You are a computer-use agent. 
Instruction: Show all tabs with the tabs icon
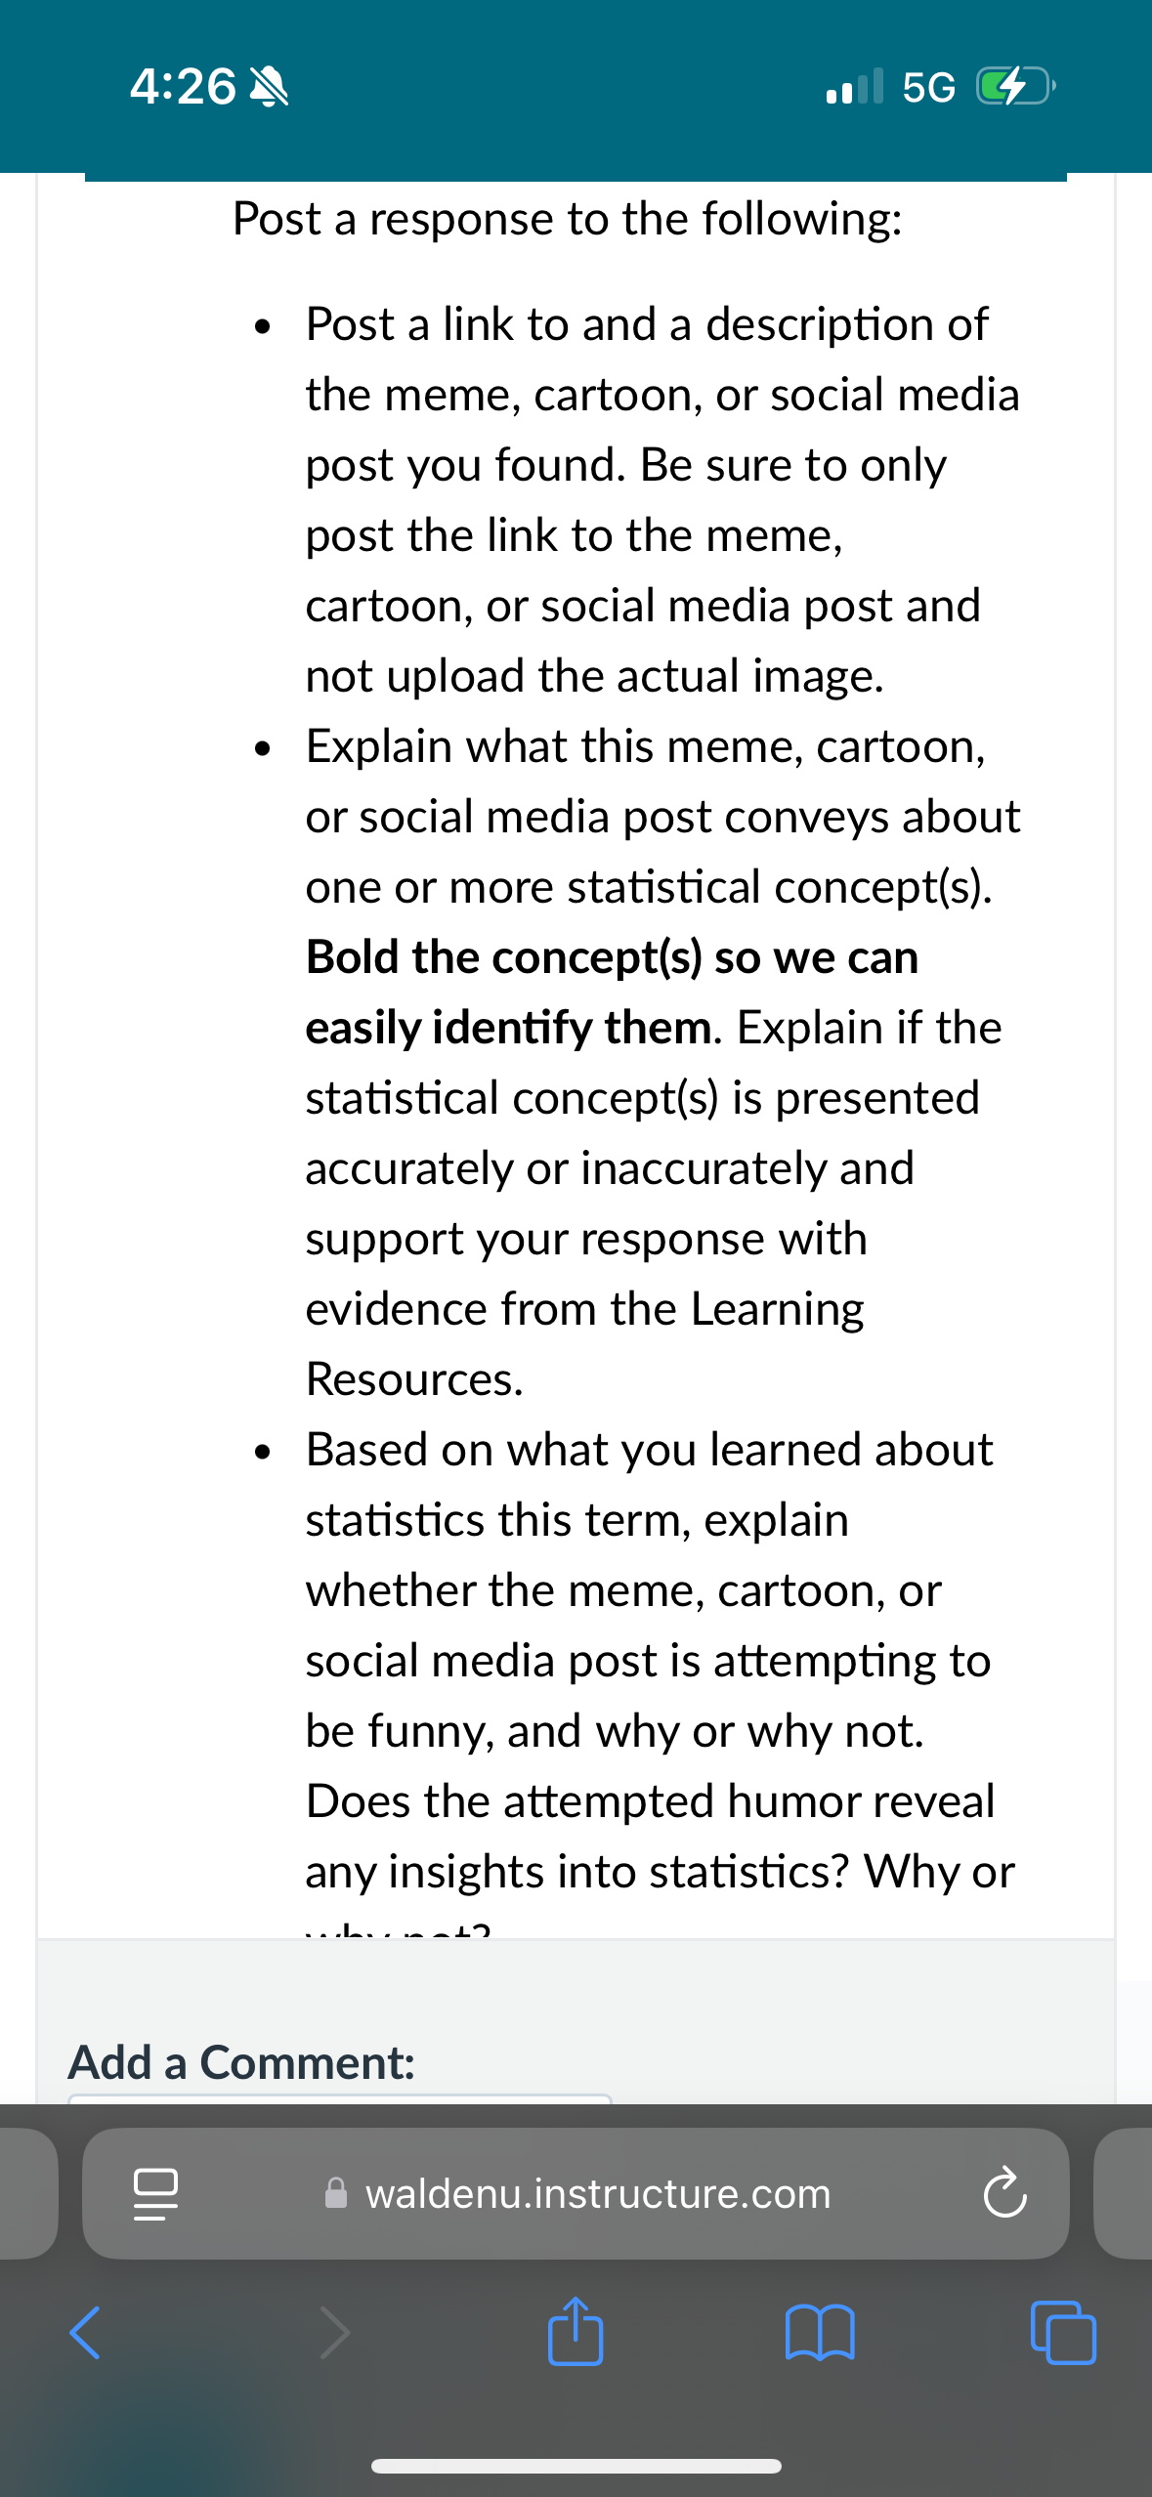point(1063,2333)
